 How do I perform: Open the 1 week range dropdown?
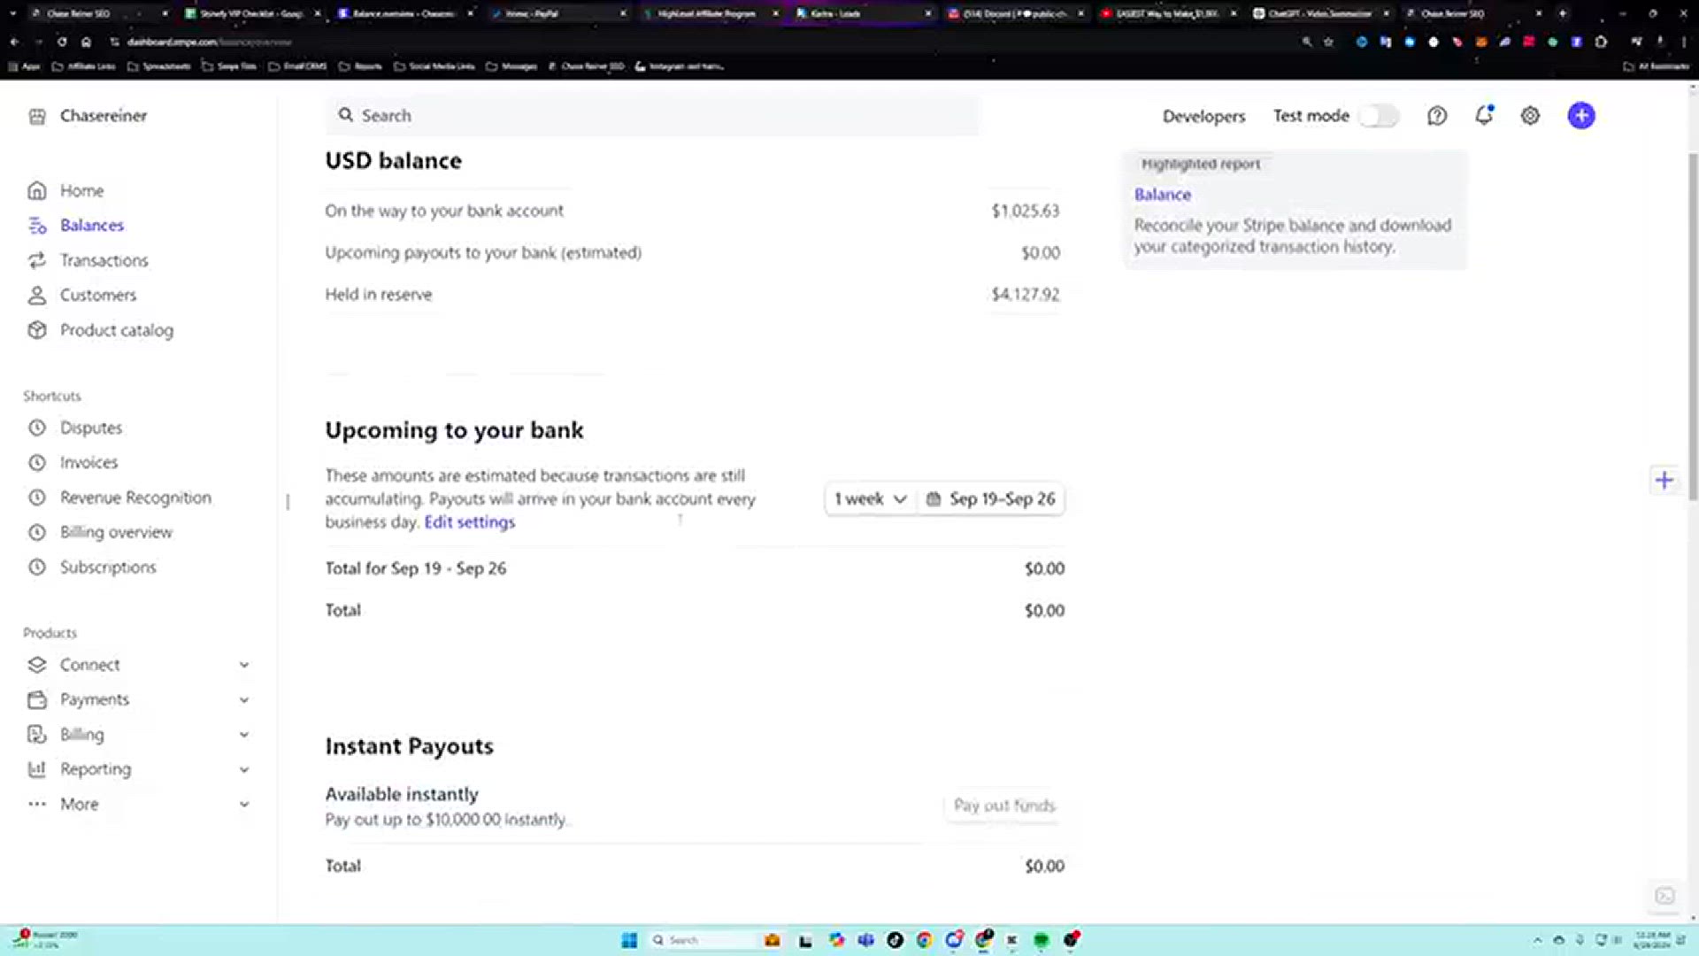point(871,499)
